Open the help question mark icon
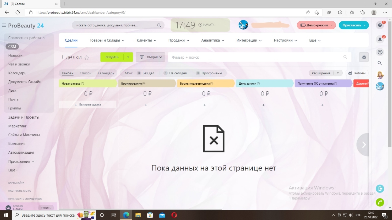Image resolution: width=392 pixels, height=220 pixels. [380, 25]
